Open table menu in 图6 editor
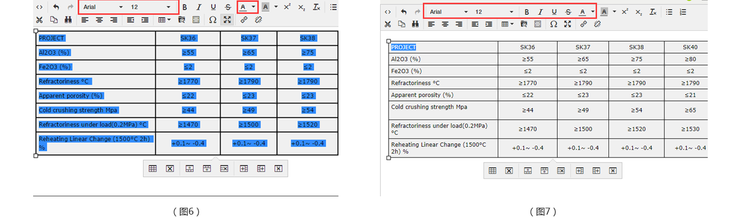Image resolution: width=742 pixels, height=218 pixels. tap(164, 20)
